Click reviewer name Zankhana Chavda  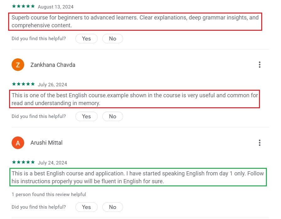click(53, 65)
